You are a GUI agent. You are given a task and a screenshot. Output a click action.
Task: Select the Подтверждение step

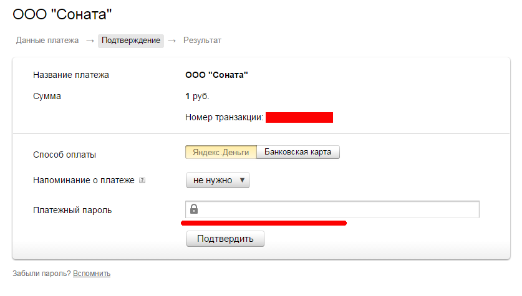[131, 41]
